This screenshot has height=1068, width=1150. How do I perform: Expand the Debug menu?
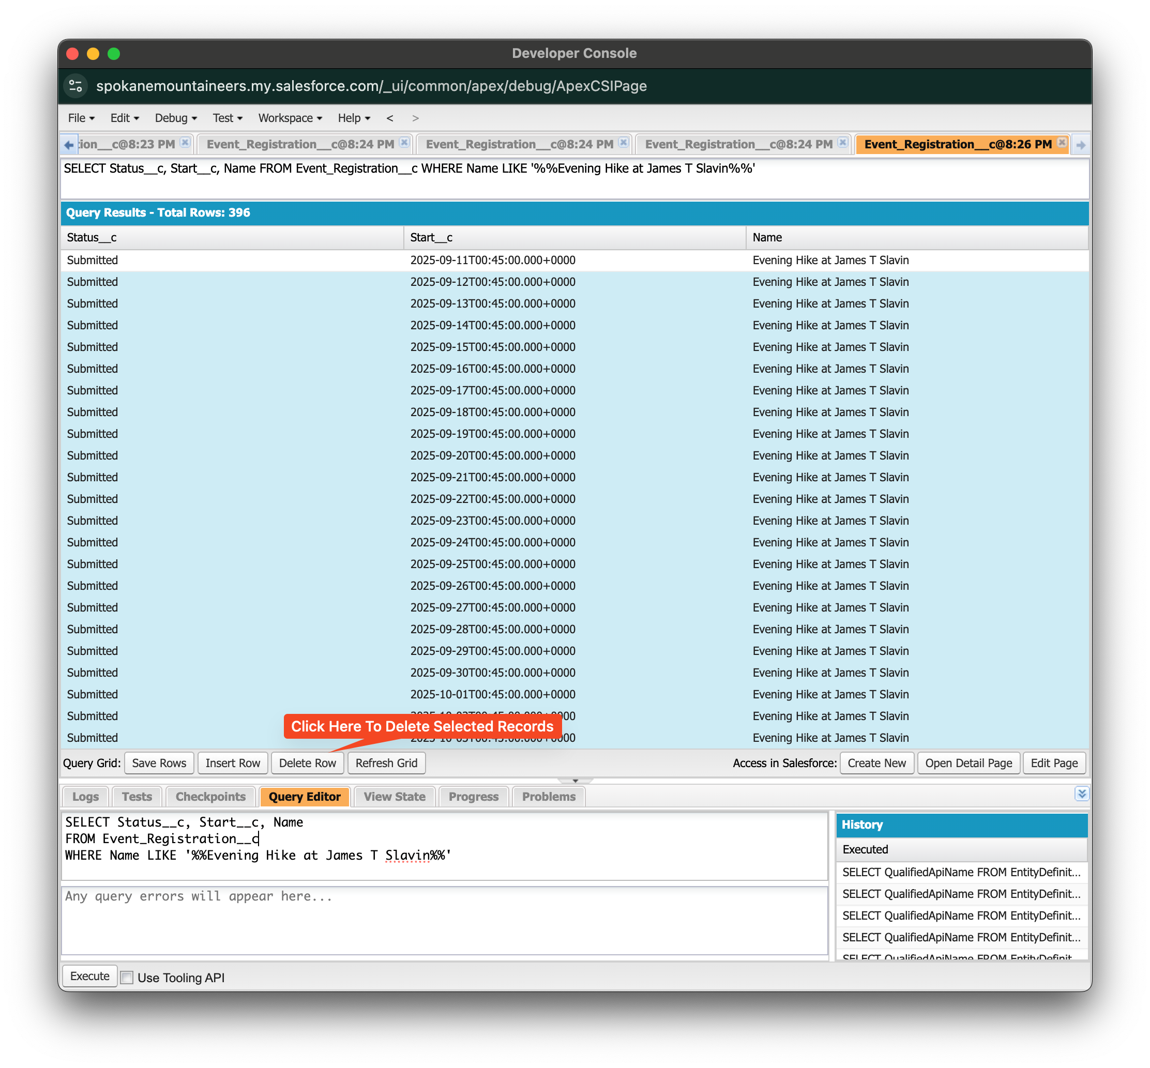coord(175,118)
